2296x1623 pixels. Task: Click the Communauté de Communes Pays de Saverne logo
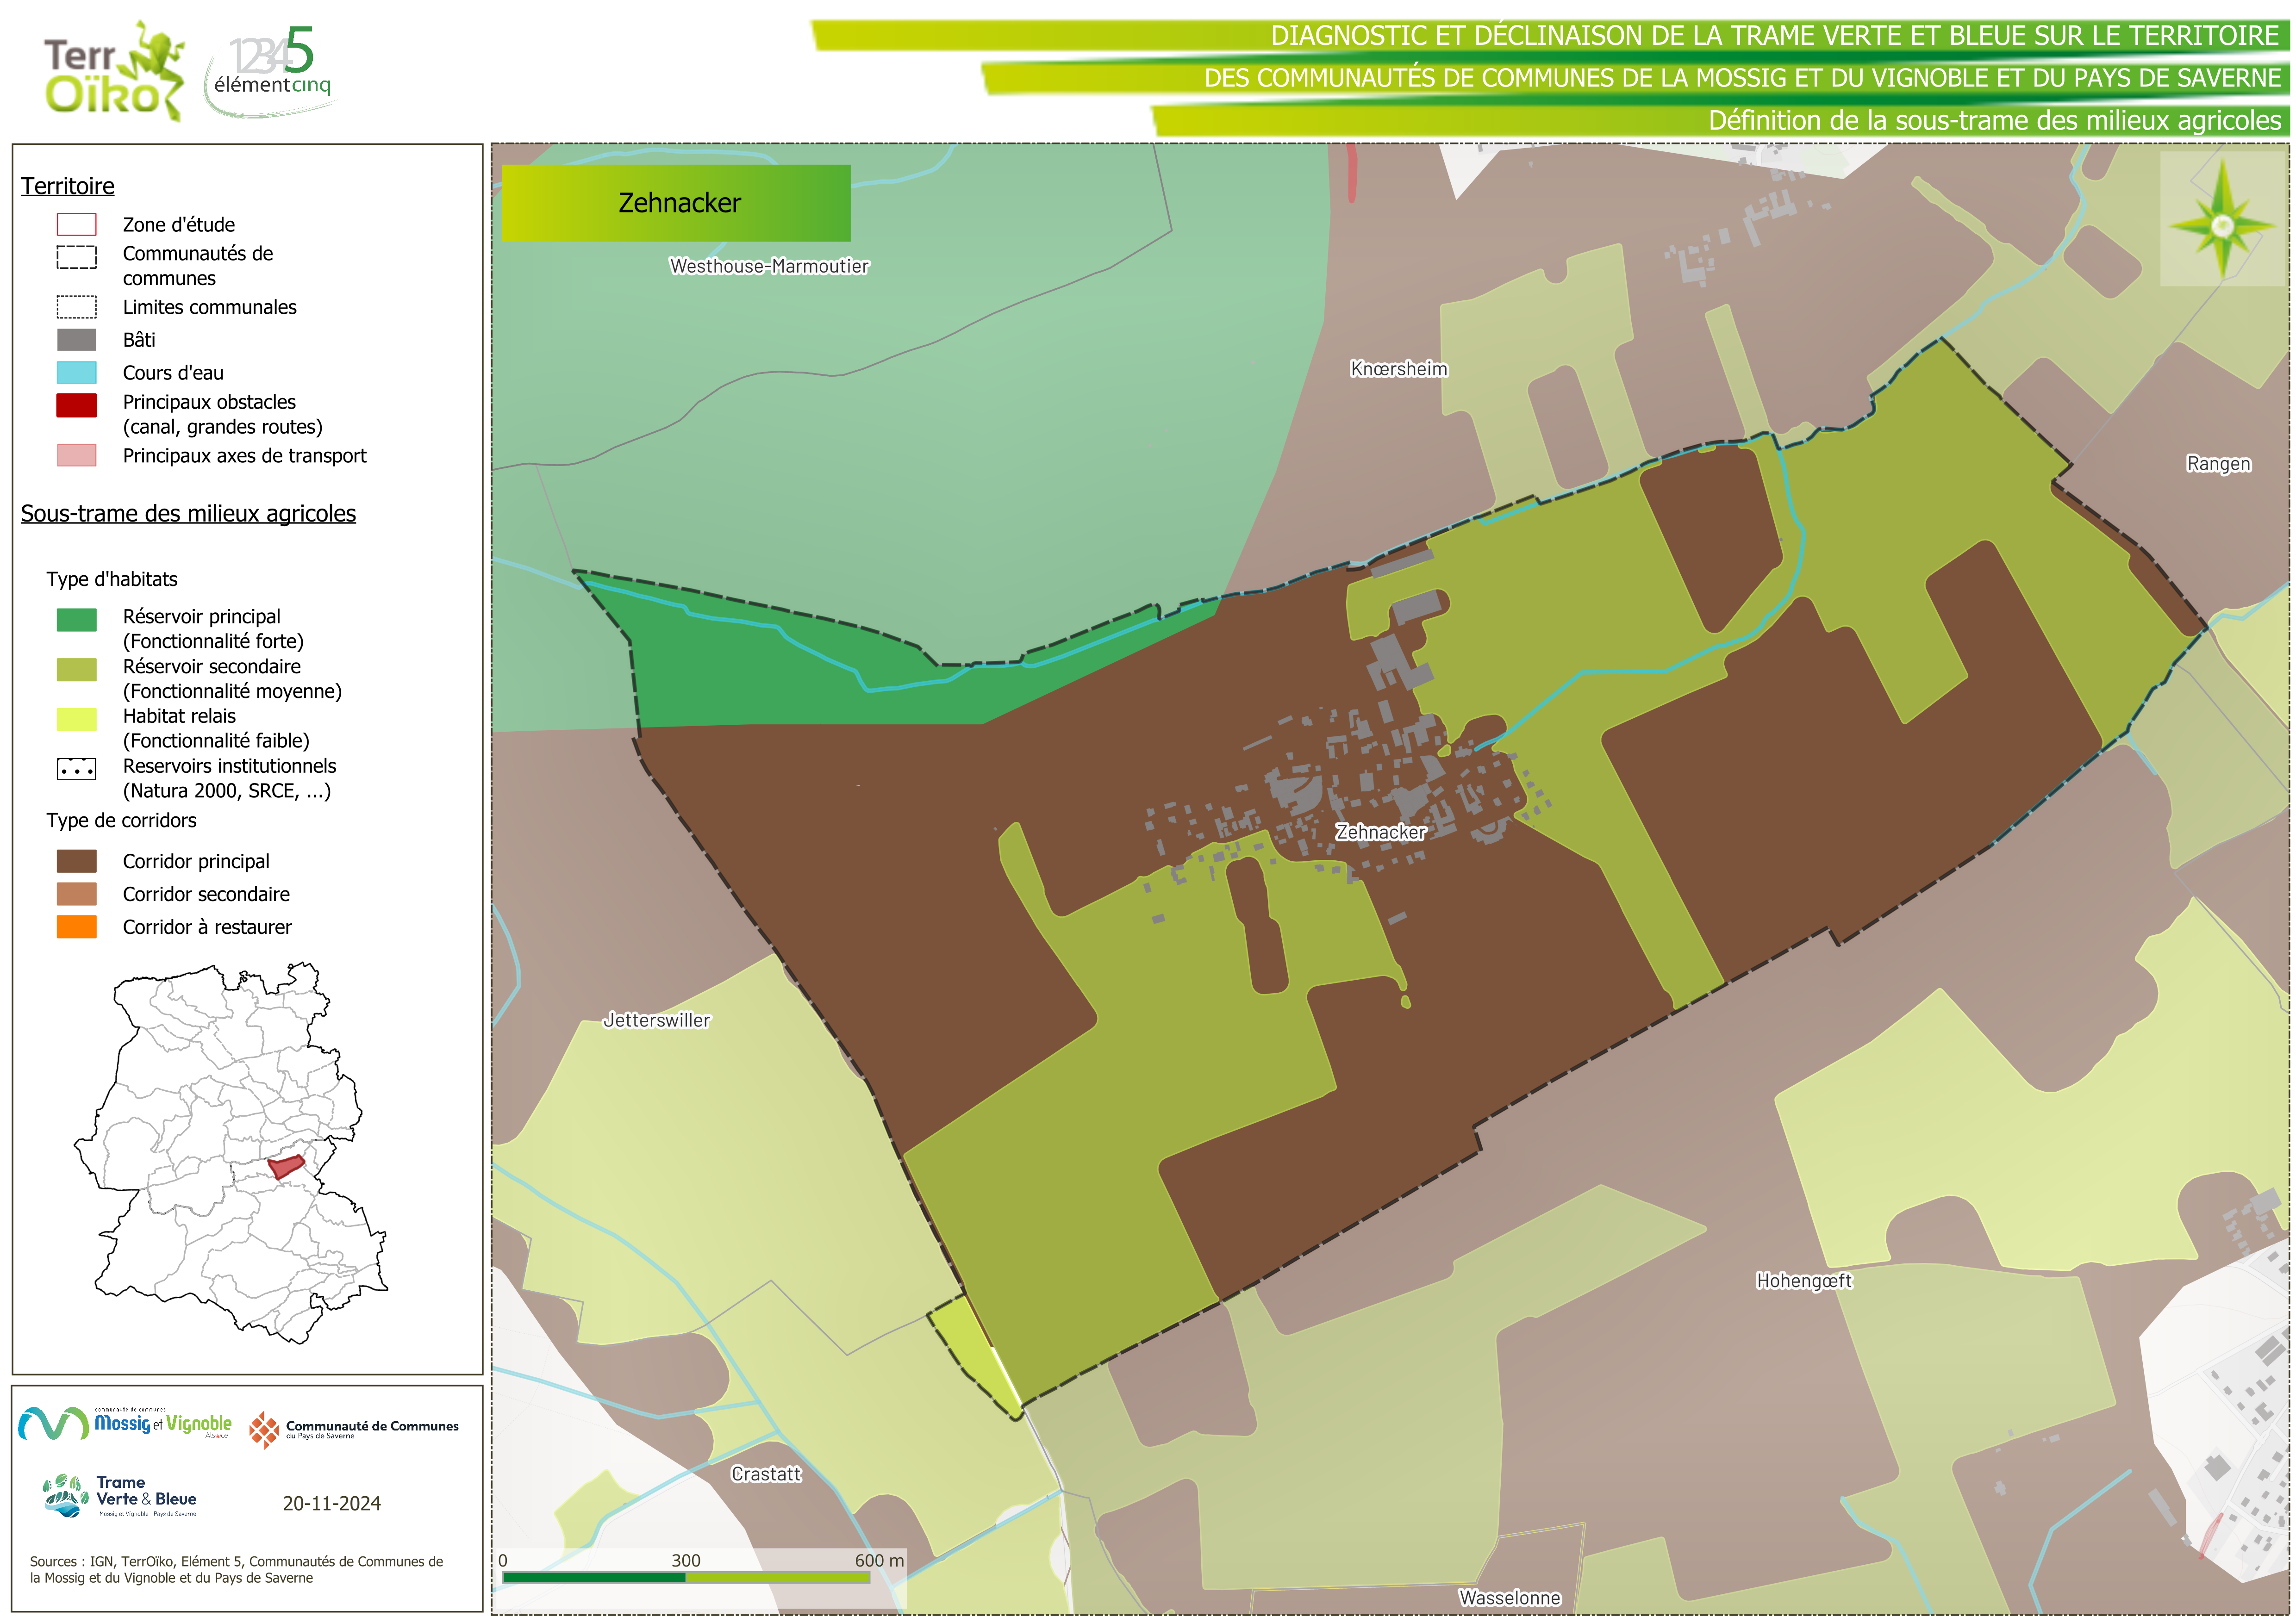point(354,1430)
